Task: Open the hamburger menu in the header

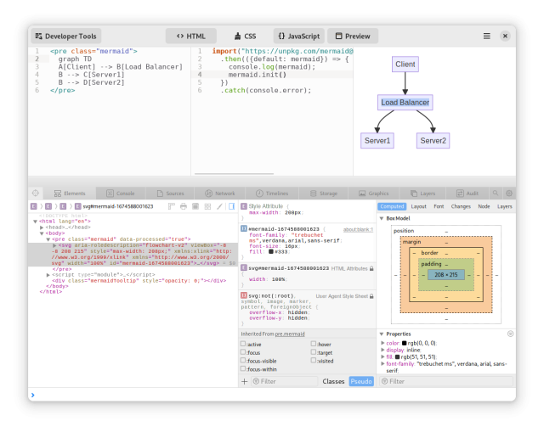Action: [487, 36]
